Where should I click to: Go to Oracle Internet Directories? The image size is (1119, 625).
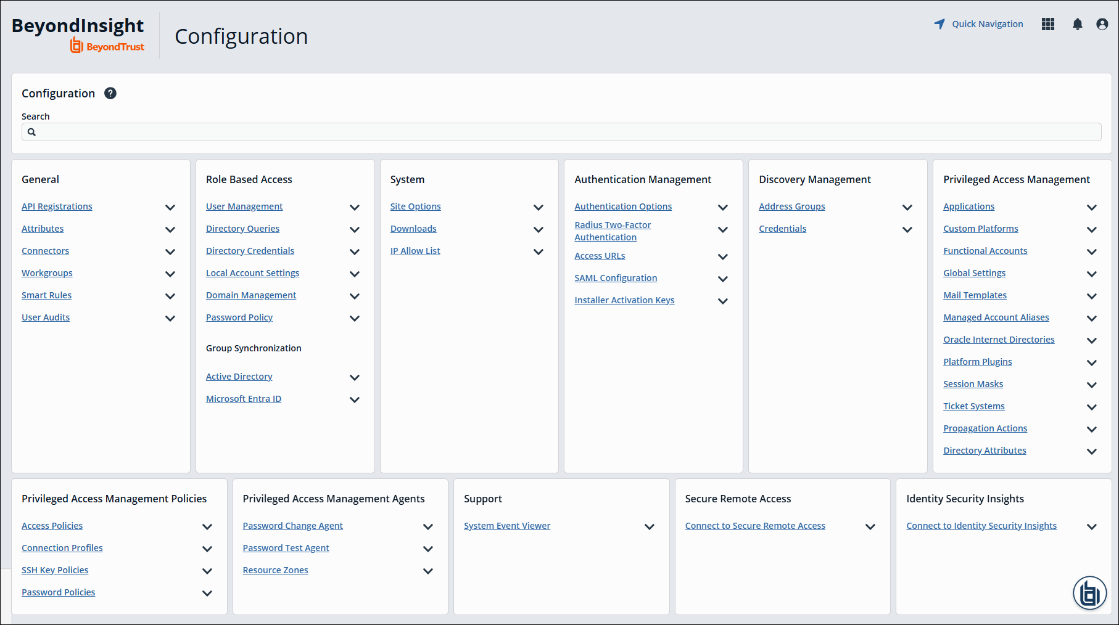coord(999,340)
